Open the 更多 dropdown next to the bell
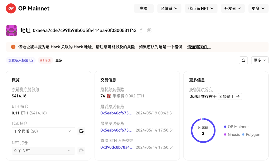This screenshot has width=277, height=168. (260, 60)
